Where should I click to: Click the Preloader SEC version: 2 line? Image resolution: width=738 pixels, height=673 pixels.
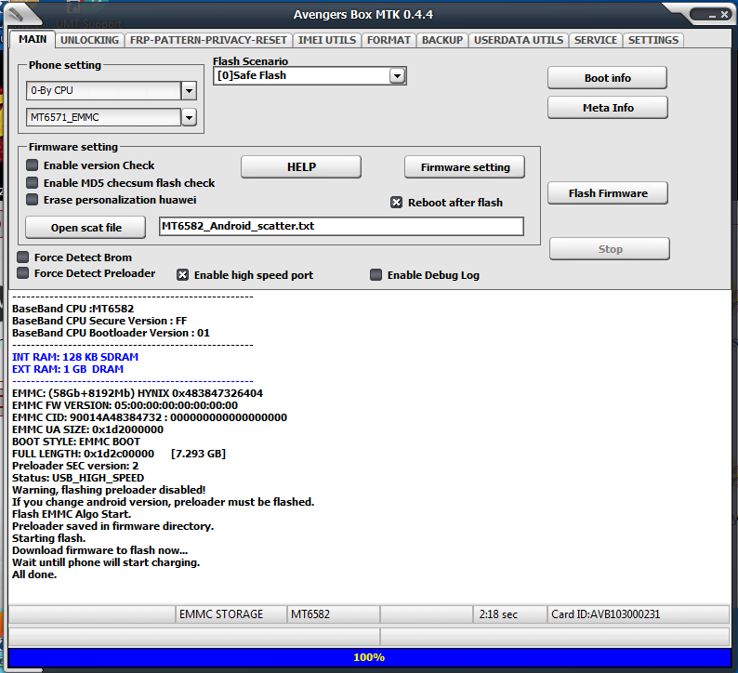(x=75, y=466)
